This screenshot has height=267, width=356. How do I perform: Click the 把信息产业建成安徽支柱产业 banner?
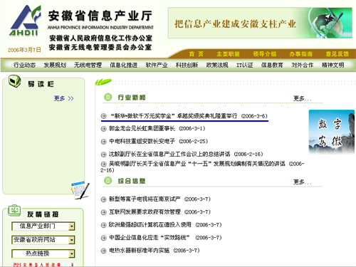pyautogui.click(x=260, y=23)
